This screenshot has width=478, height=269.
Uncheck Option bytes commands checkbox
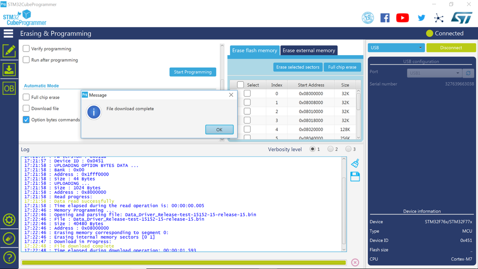(26, 120)
